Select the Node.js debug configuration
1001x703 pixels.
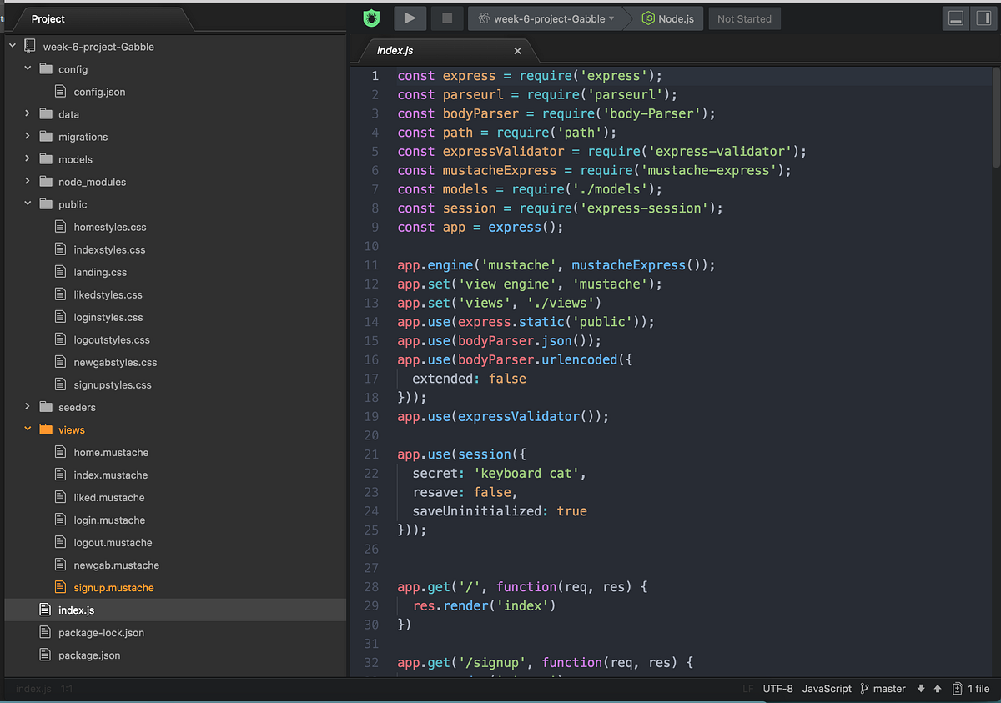pyautogui.click(x=667, y=18)
